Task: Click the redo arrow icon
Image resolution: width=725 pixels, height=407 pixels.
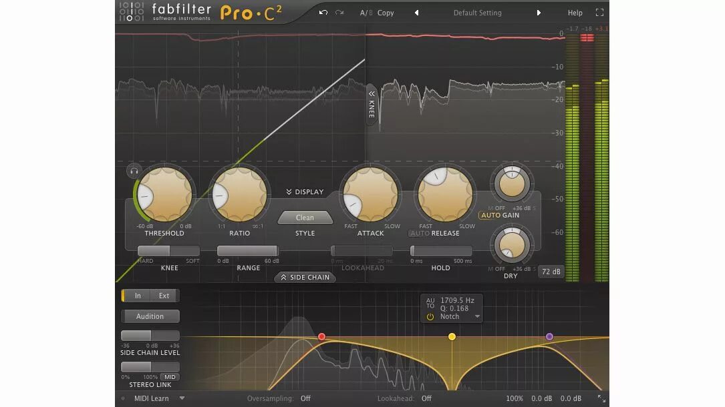Action: [x=339, y=13]
